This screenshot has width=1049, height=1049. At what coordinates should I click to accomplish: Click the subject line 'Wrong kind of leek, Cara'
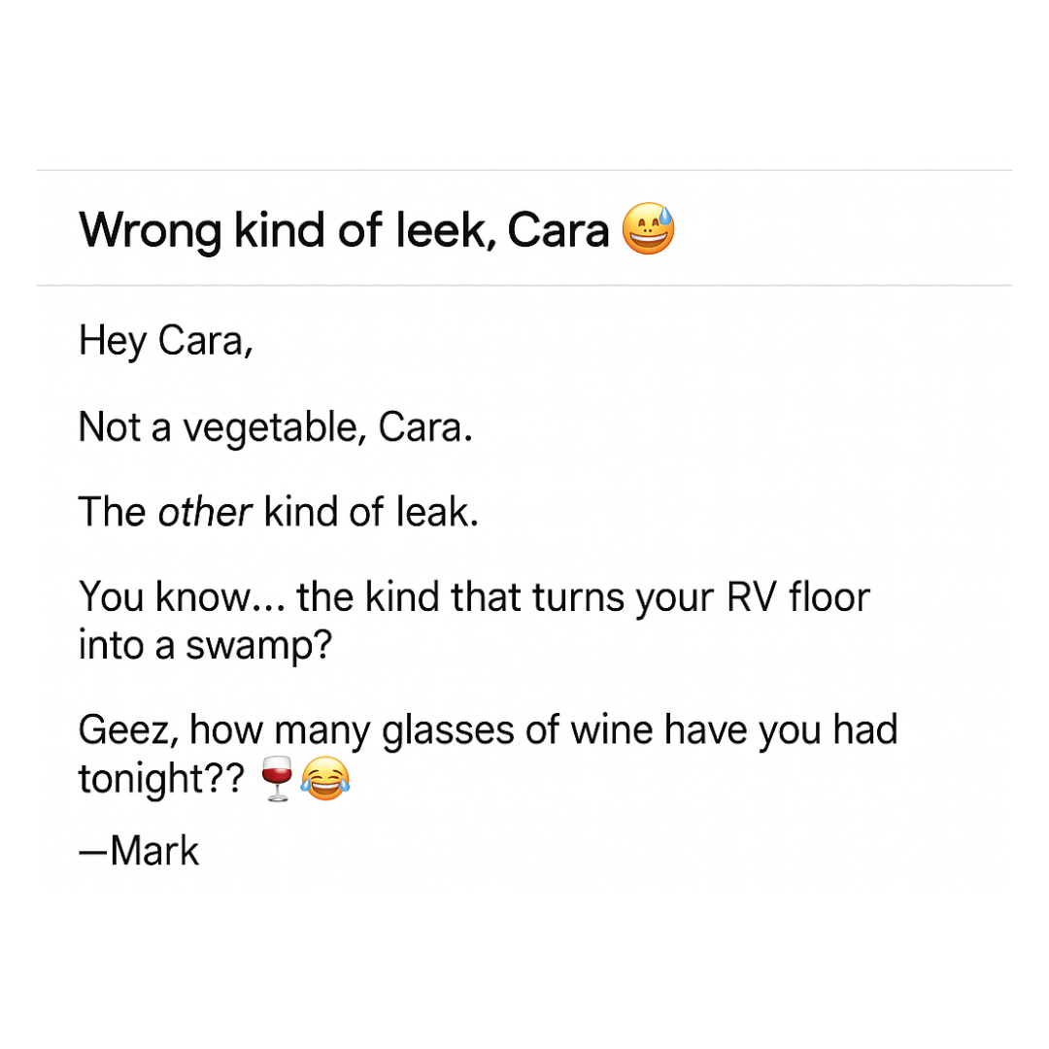point(344,231)
